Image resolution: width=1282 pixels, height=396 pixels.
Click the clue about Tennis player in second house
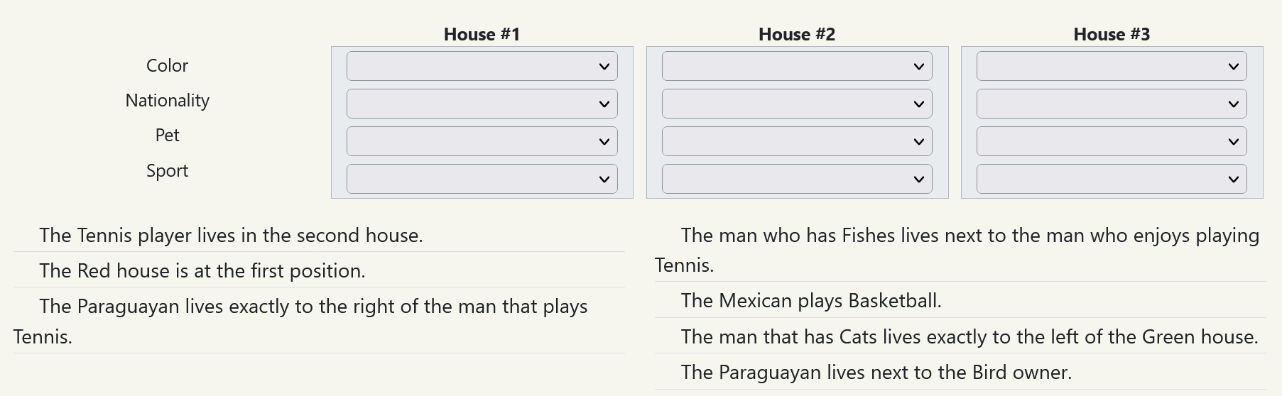(231, 236)
